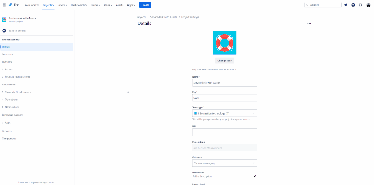Open the Team type dropdown
The height and width of the screenshot is (185, 374).
[225, 113]
